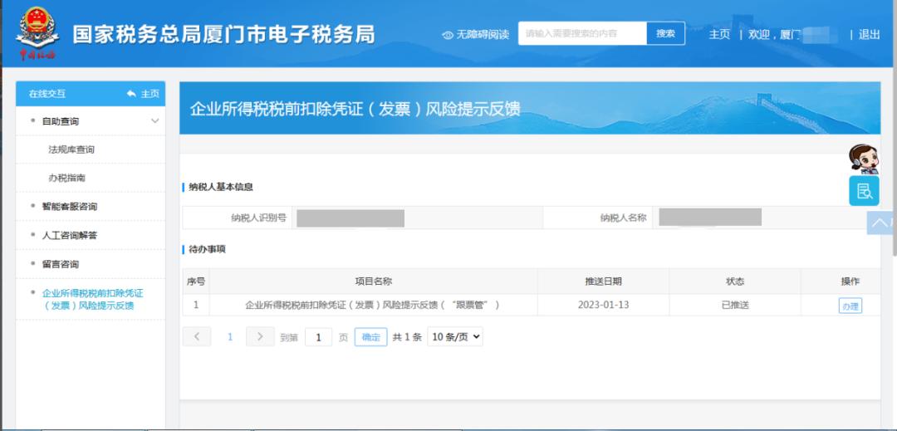Click the banner title 企业所得税税前扣除凭证（发票）风险提示反馈

[x=355, y=109]
